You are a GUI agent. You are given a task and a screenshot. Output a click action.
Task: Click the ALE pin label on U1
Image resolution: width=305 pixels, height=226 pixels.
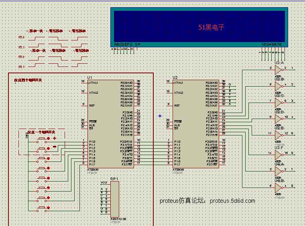[92, 125]
